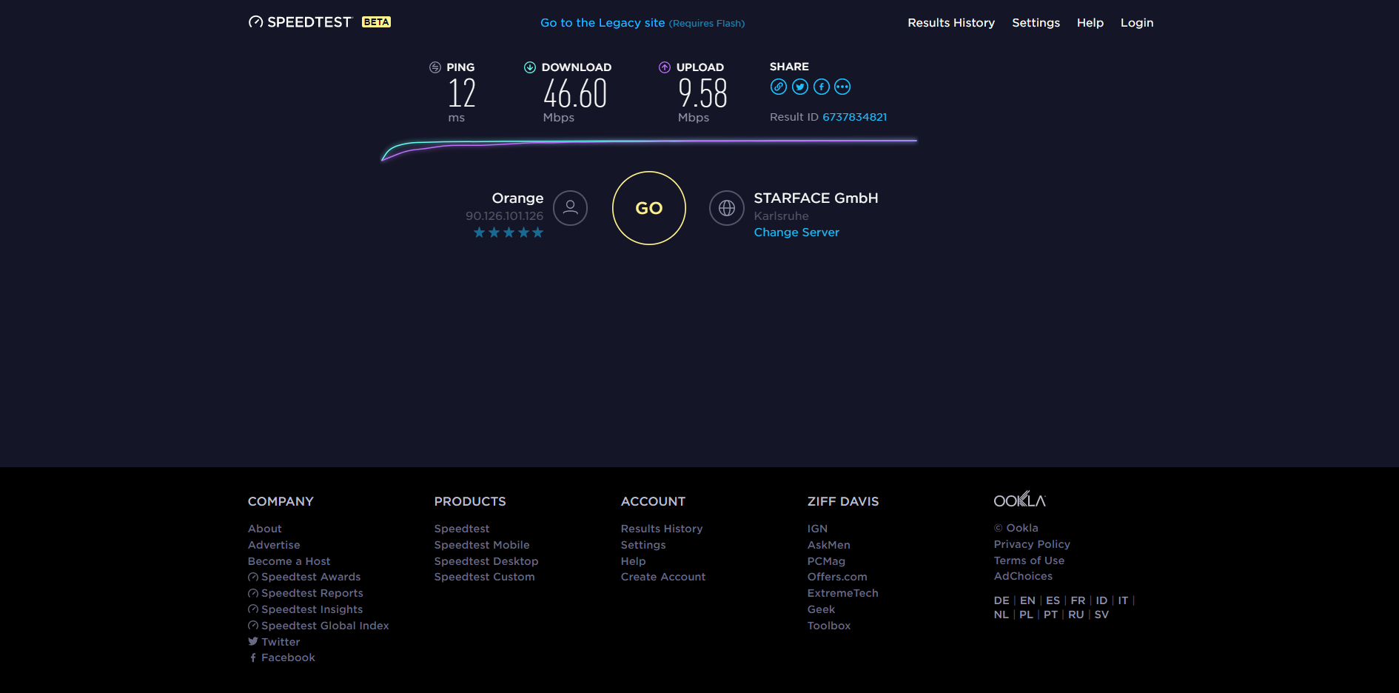This screenshot has width=1399, height=693.
Task: Open PCMag link
Action: pyautogui.click(x=826, y=561)
